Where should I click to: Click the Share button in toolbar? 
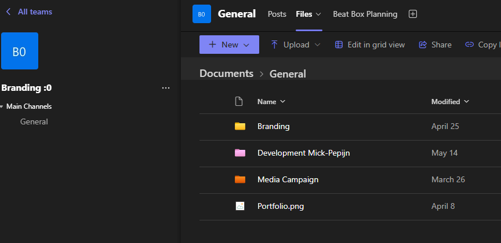tap(435, 45)
